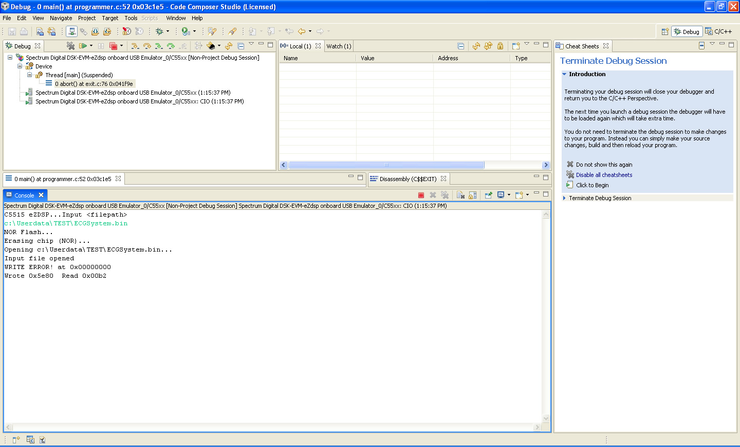The width and height of the screenshot is (740, 447).
Task: Open the Project menu
Action: click(x=87, y=18)
